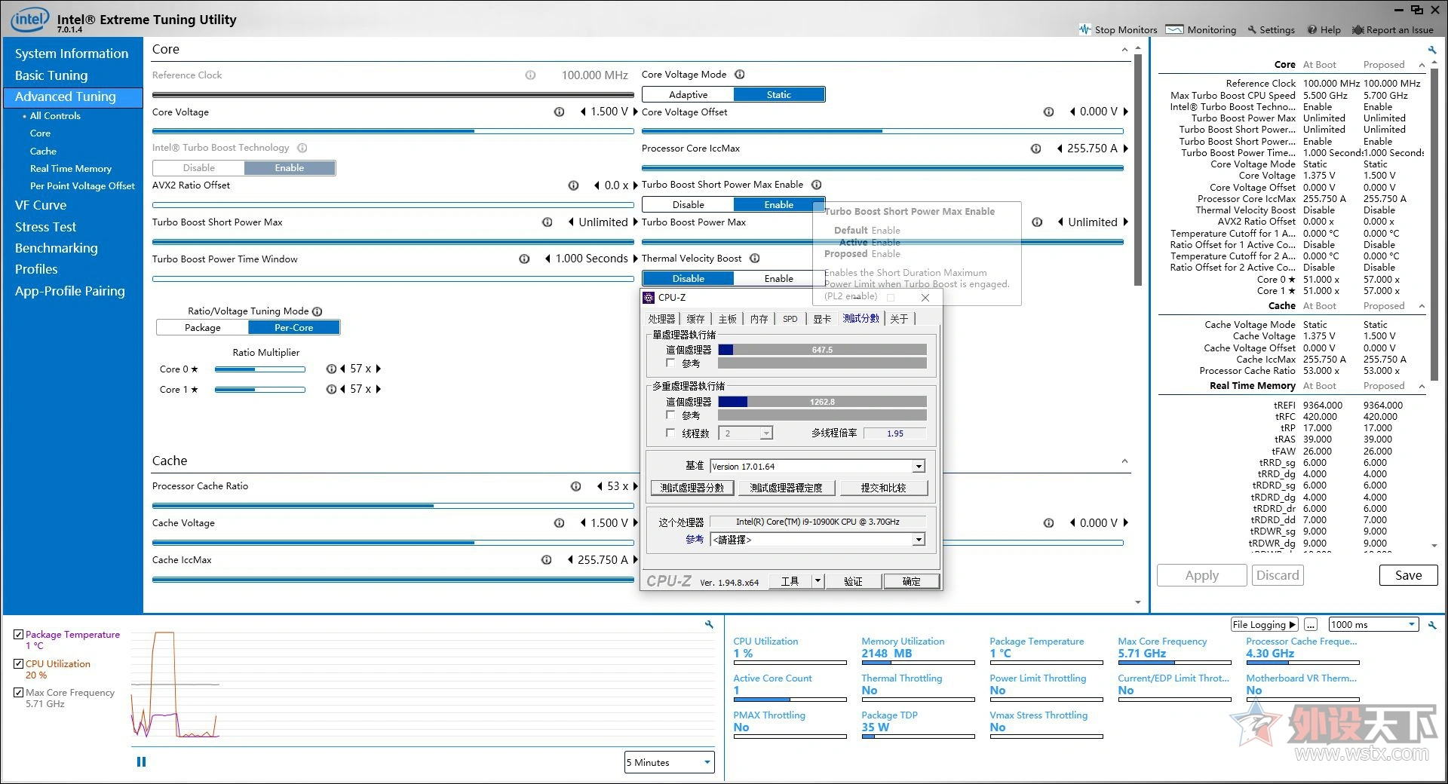
Task: Enable Thermal Velocity Boost
Action: tap(779, 279)
